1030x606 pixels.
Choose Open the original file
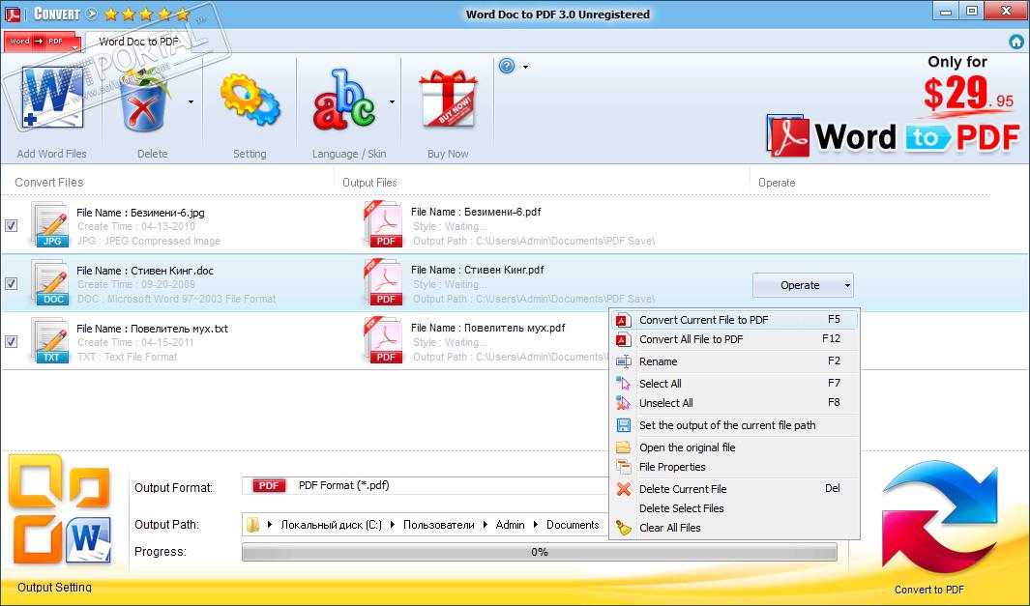734,447
